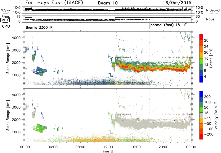Click the orange 20 dB power color band
The height and width of the screenshot is (153, 221).
pyautogui.click(x=201, y=49)
